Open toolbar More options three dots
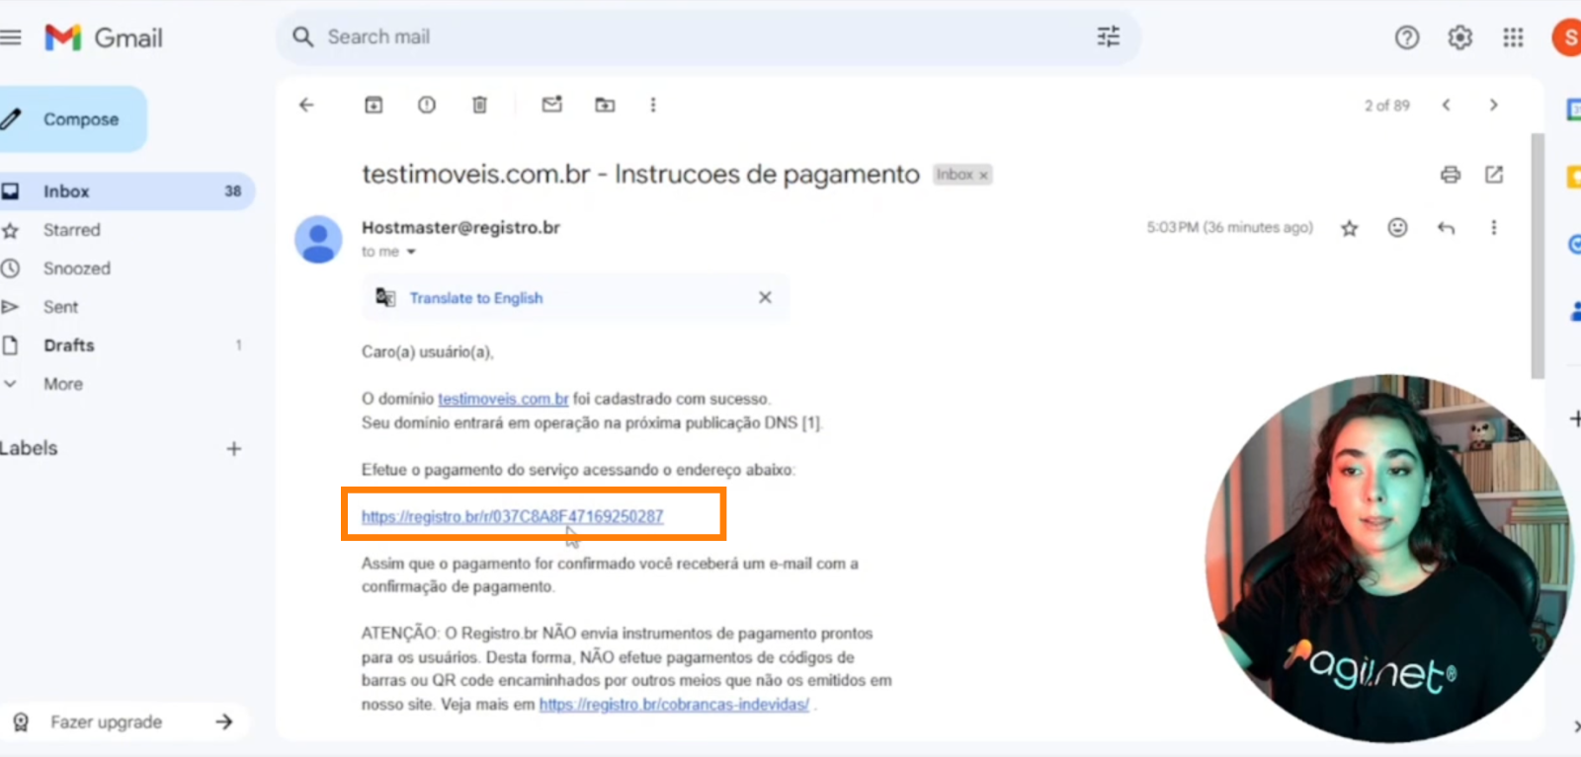 coord(653,105)
